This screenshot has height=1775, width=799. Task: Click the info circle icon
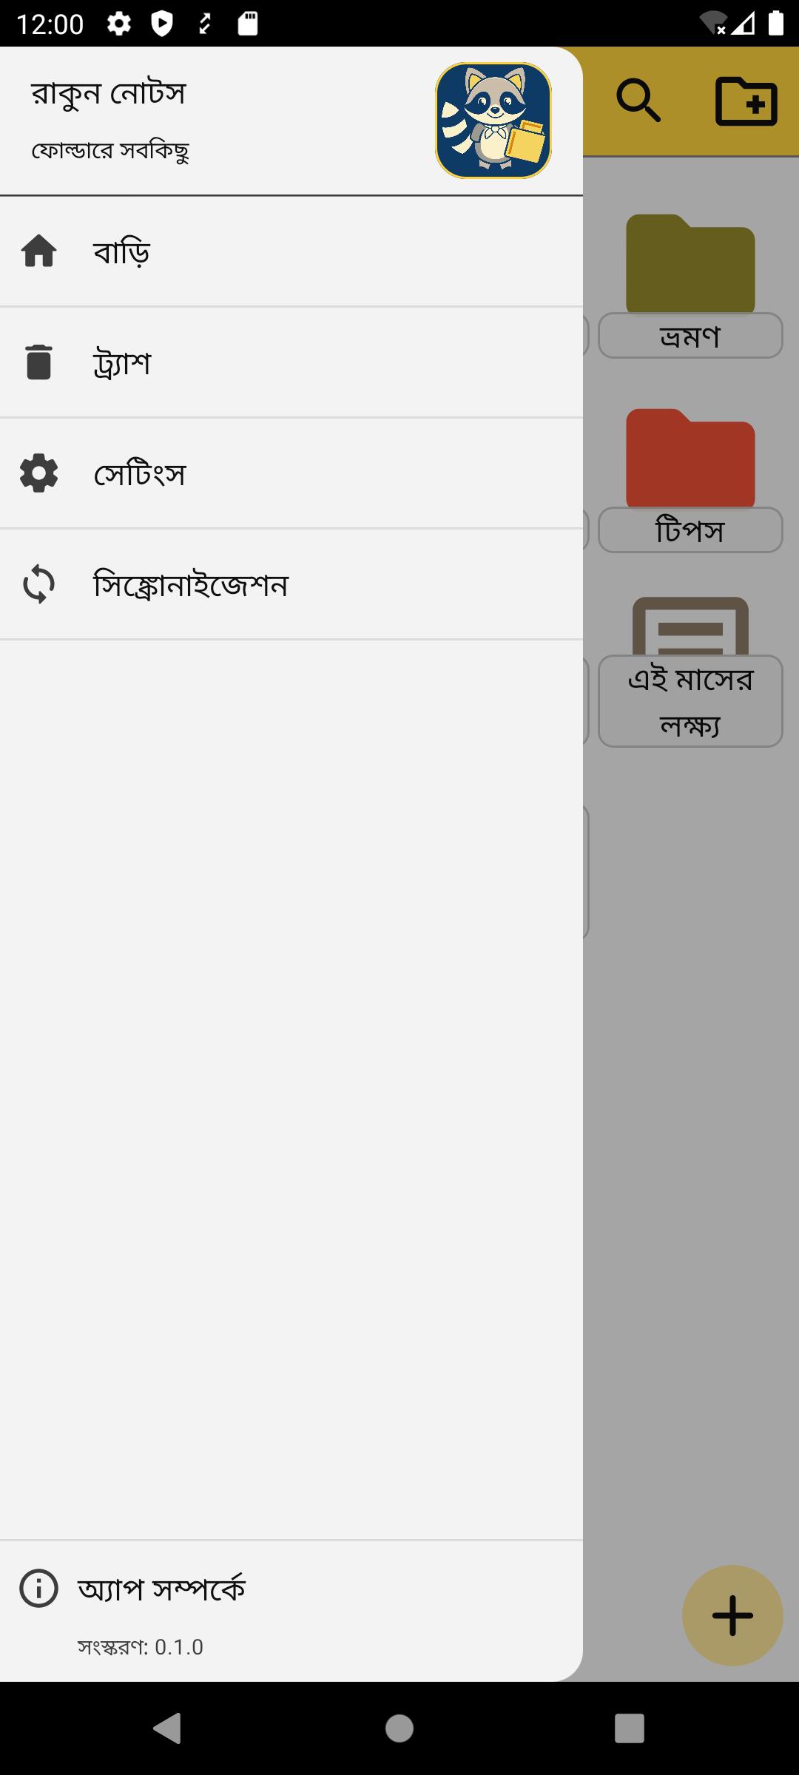coord(39,1588)
